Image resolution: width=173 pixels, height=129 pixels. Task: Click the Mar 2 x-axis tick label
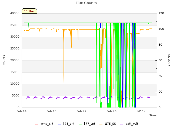tap(141, 111)
